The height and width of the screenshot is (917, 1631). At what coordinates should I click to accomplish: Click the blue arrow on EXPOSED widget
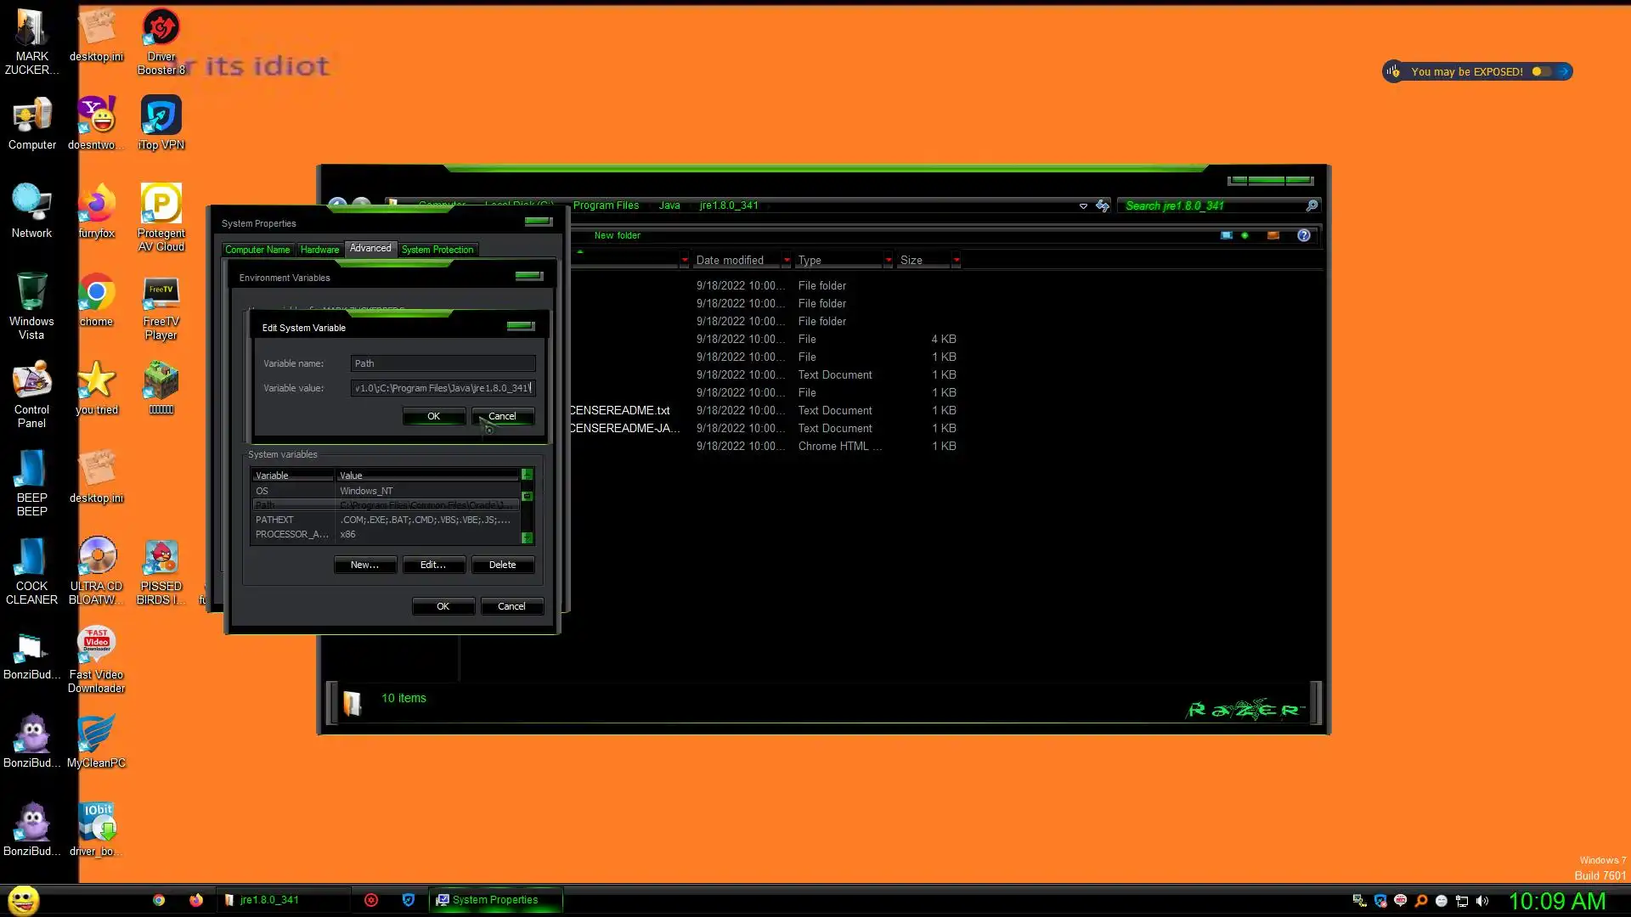coord(1564,71)
